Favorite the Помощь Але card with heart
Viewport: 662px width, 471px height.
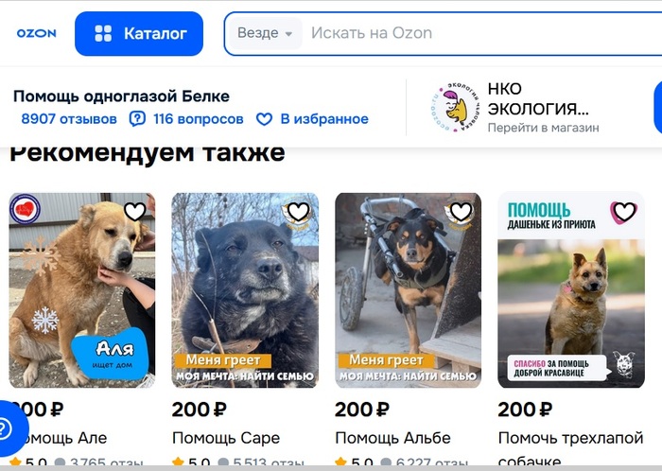point(135,212)
